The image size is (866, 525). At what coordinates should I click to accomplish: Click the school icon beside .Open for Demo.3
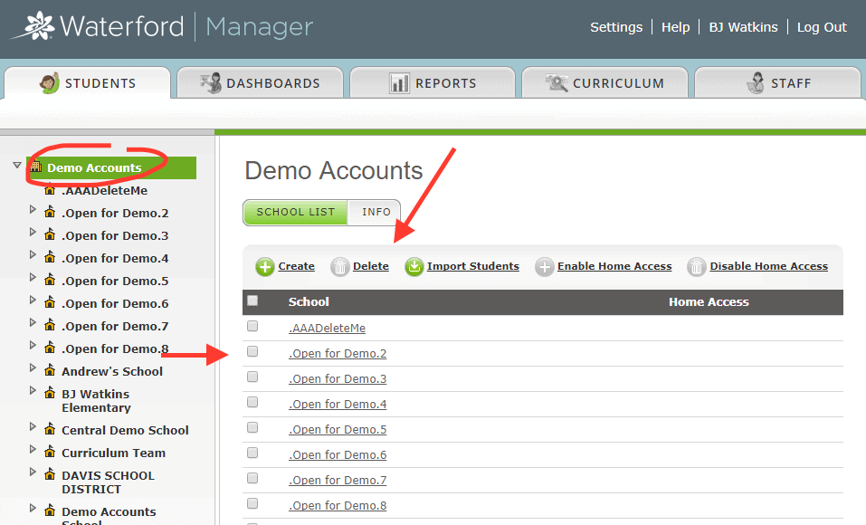(50, 234)
